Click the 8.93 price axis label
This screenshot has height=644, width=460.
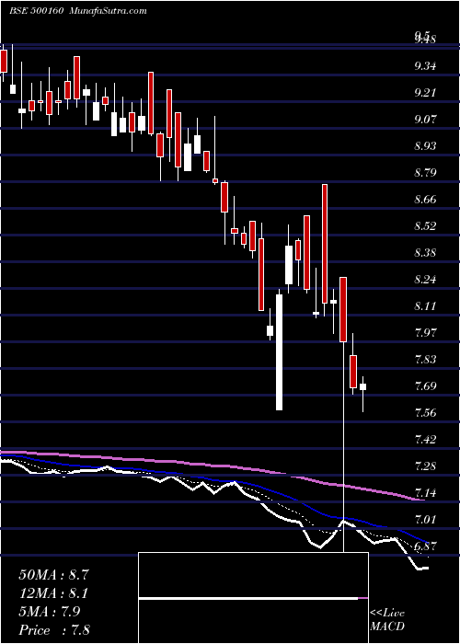pyautogui.click(x=425, y=146)
